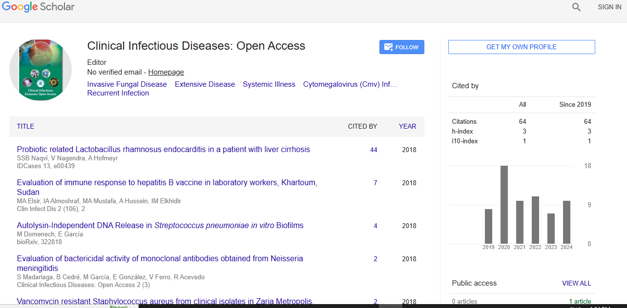Sort publications by Year column
This screenshot has width=627, height=308.
(x=407, y=126)
